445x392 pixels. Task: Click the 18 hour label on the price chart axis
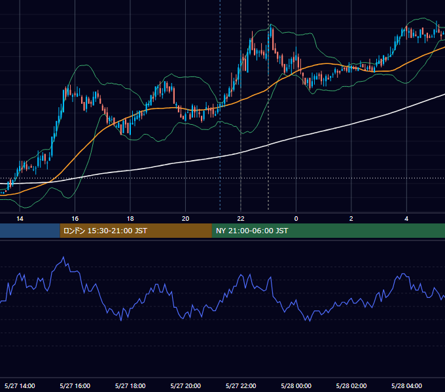coord(130,219)
